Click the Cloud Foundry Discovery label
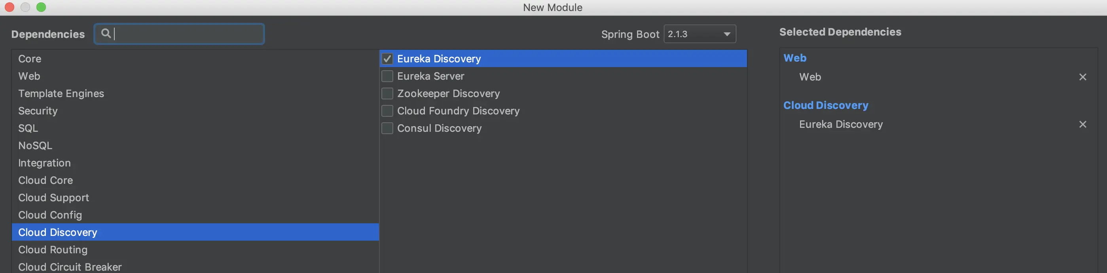Image resolution: width=1107 pixels, height=273 pixels. pyautogui.click(x=458, y=110)
